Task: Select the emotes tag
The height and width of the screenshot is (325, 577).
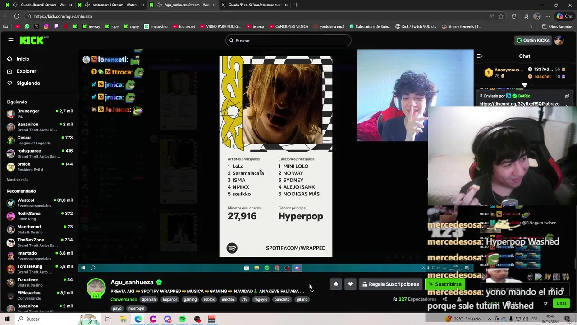Action: [x=228, y=299]
